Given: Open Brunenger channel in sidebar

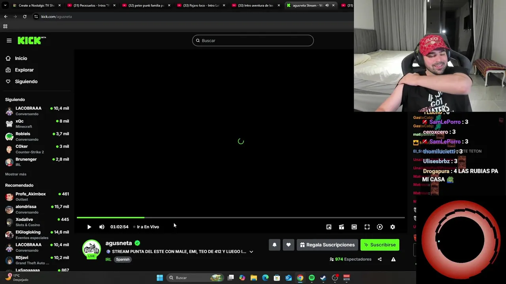Looking at the screenshot, I should pyautogui.click(x=37, y=162).
